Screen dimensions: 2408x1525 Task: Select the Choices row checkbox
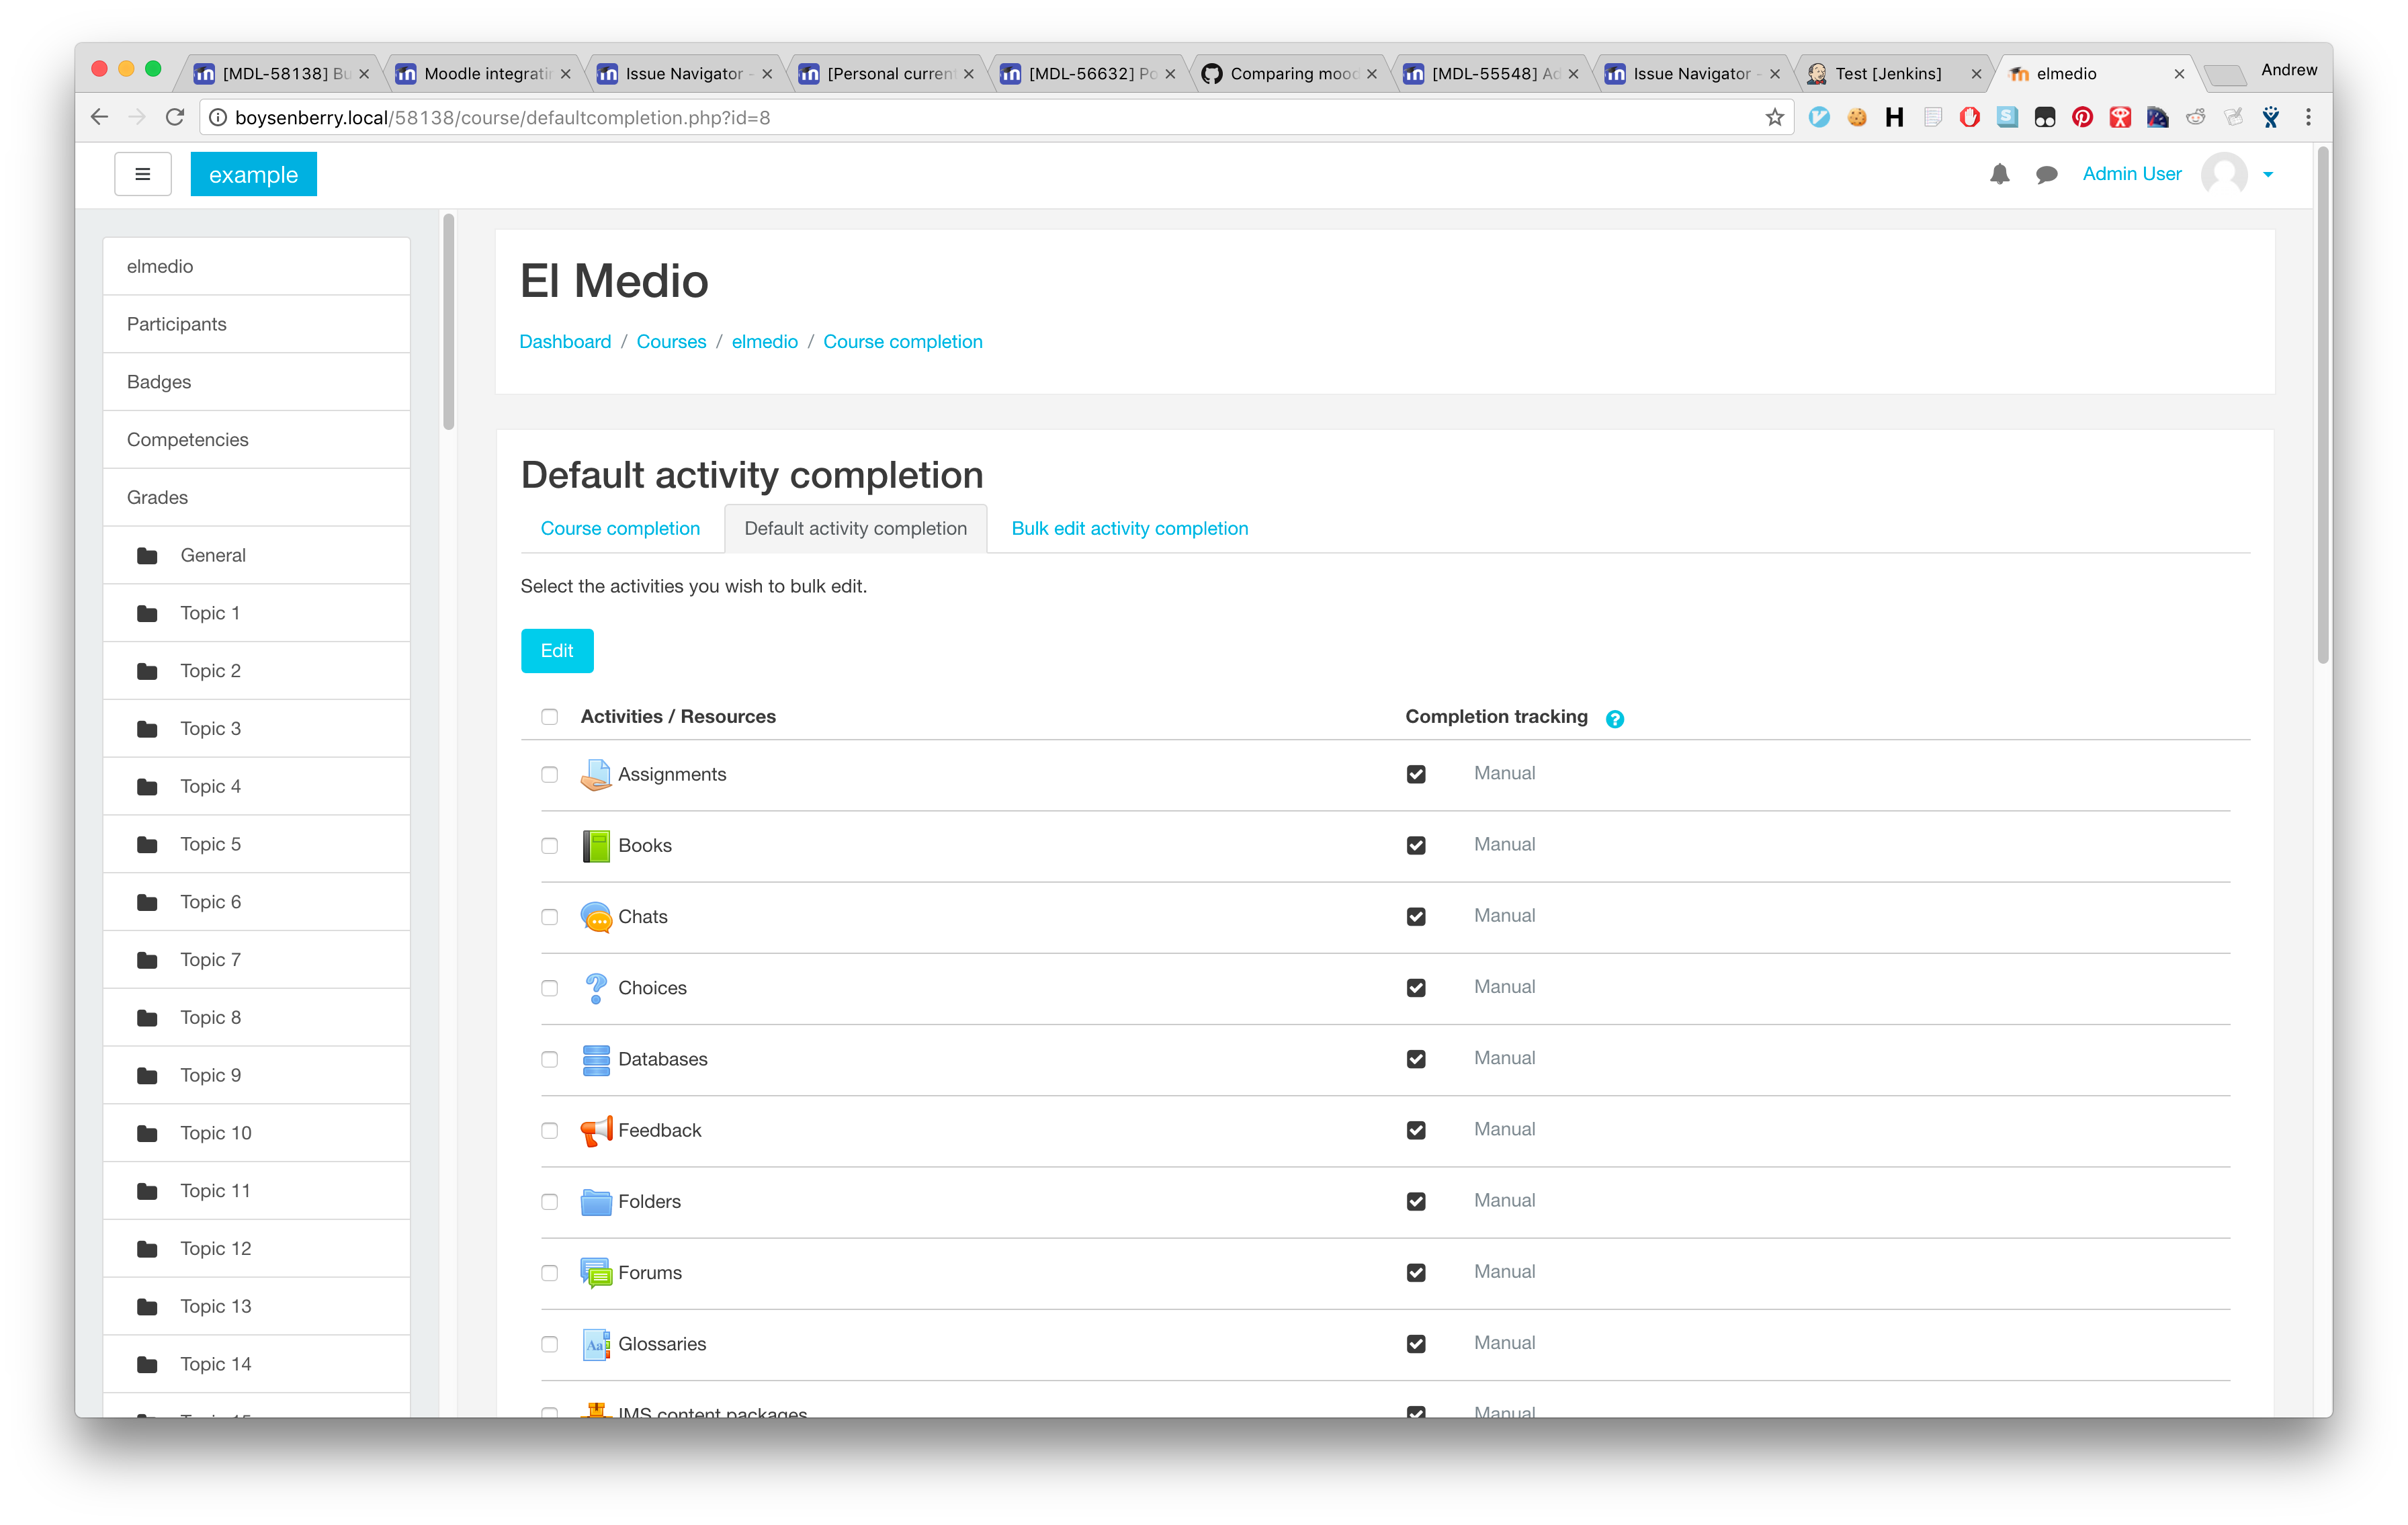coord(549,987)
